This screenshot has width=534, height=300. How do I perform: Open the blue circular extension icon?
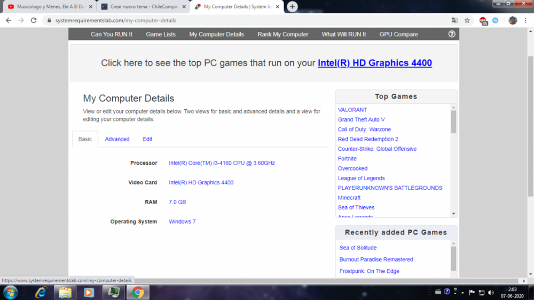(x=495, y=20)
